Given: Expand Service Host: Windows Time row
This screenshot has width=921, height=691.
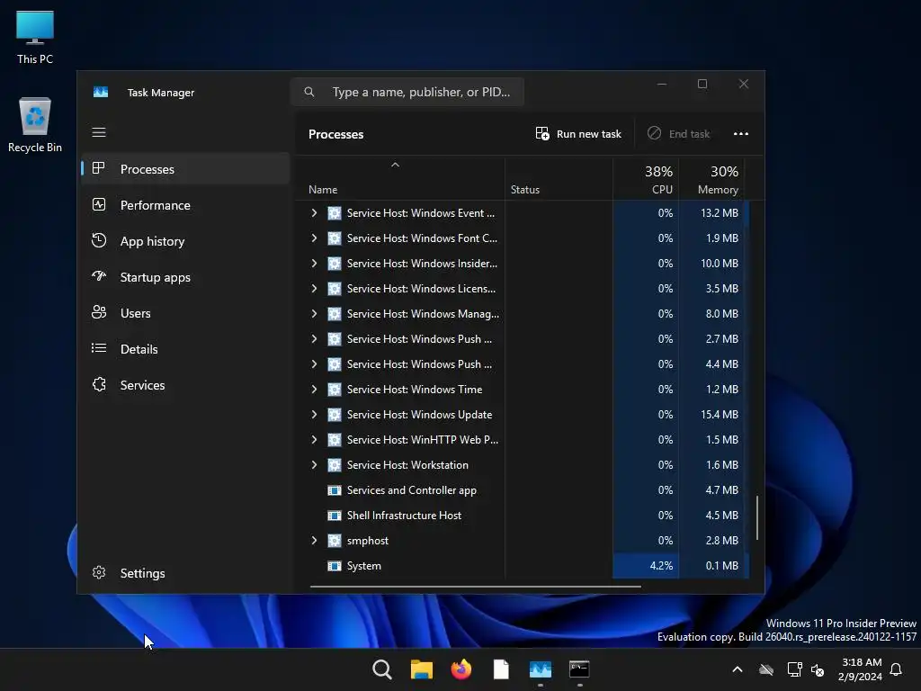Looking at the screenshot, I should 314,389.
